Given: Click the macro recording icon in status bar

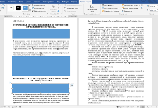Looking at the screenshot, I should 20,107.
